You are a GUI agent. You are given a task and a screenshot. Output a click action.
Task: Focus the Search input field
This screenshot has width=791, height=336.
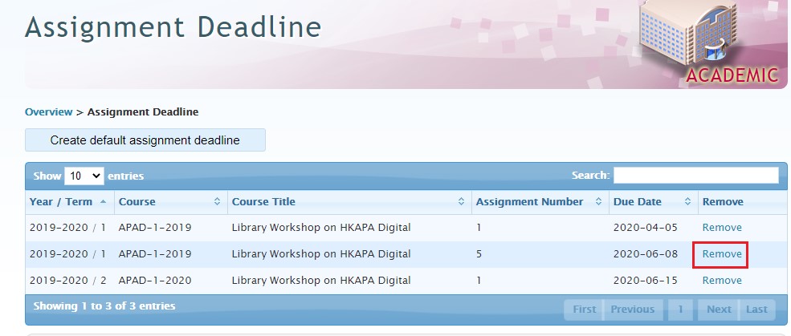[695, 176]
